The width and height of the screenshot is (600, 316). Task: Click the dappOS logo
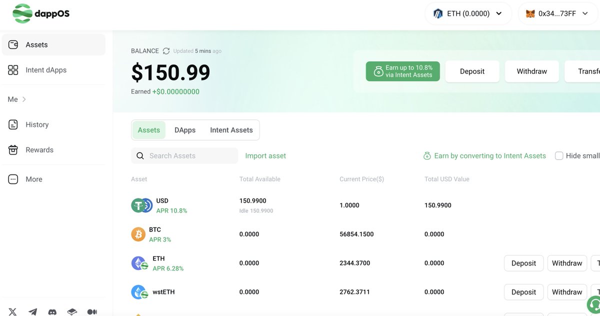click(x=41, y=13)
